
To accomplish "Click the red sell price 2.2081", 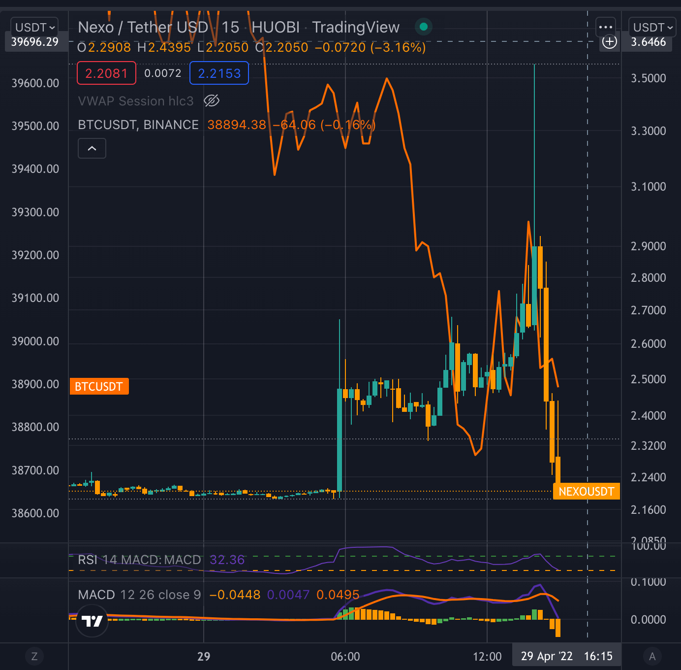I will tap(106, 73).
